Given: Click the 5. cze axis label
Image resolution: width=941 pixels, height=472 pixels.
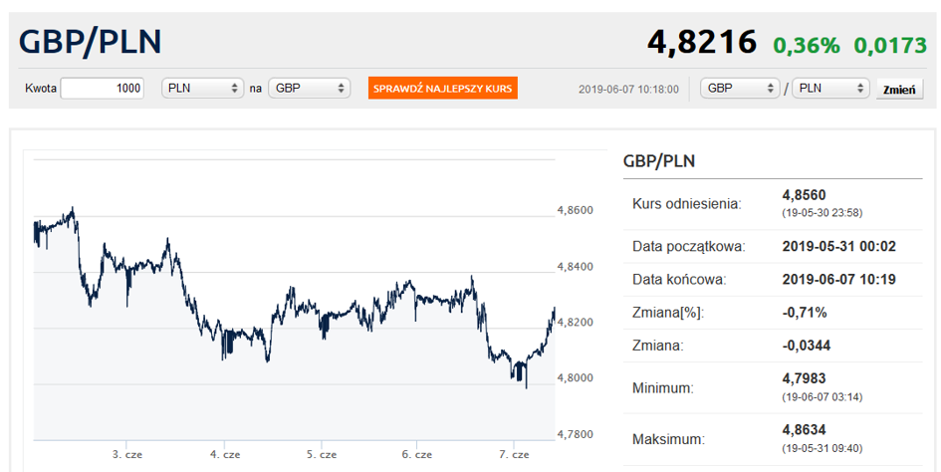Looking at the screenshot, I should (x=322, y=455).
